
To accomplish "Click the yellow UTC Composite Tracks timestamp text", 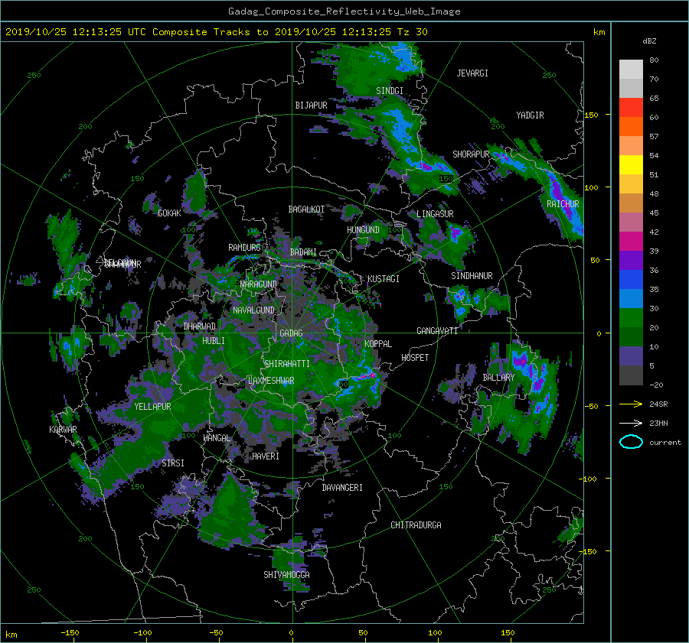I will [x=216, y=32].
